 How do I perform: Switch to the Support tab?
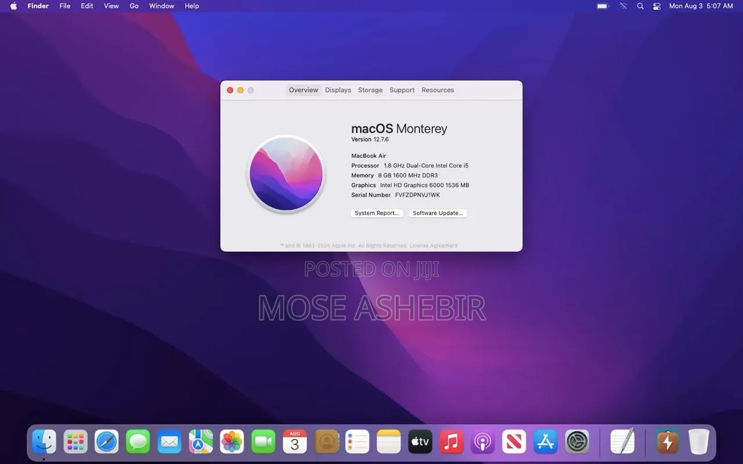[x=402, y=90]
